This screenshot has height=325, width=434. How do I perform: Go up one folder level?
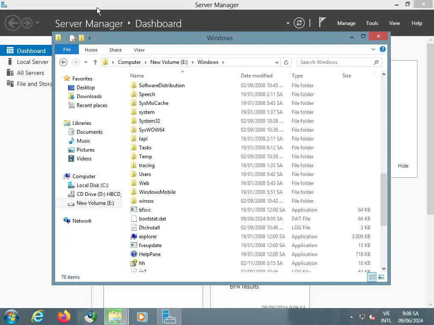[x=95, y=62]
